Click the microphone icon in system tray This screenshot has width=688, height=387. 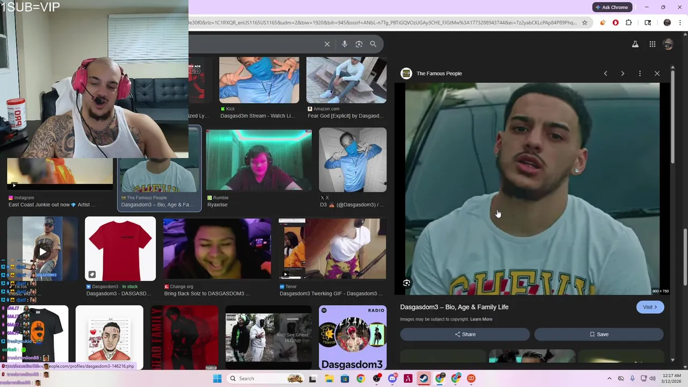[x=633, y=378]
